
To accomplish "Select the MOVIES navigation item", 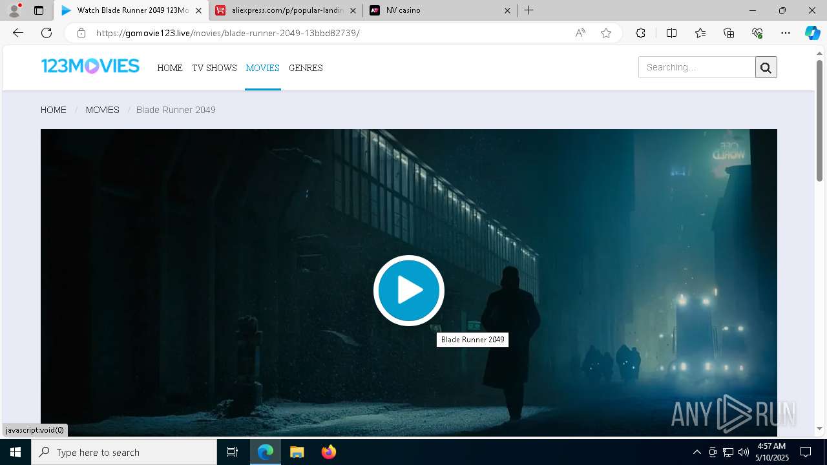I will pos(262,68).
